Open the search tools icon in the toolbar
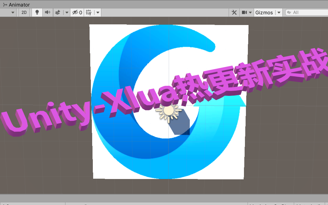Screen dimensions: 328x205 coord(235,12)
